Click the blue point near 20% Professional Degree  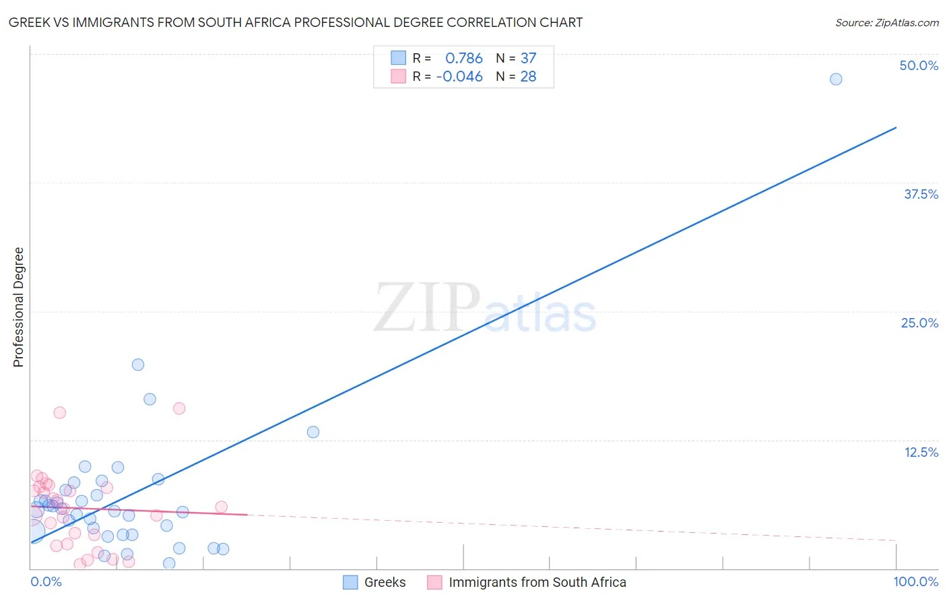[x=138, y=365]
